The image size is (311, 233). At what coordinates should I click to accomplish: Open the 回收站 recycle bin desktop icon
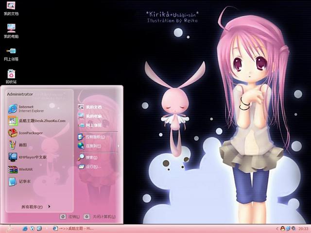11,75
